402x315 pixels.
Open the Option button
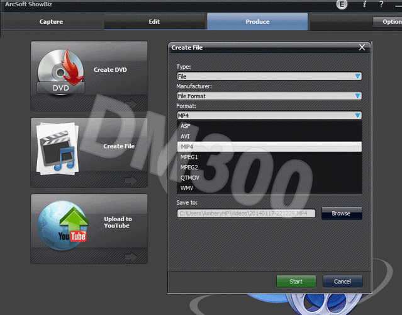tap(388, 22)
